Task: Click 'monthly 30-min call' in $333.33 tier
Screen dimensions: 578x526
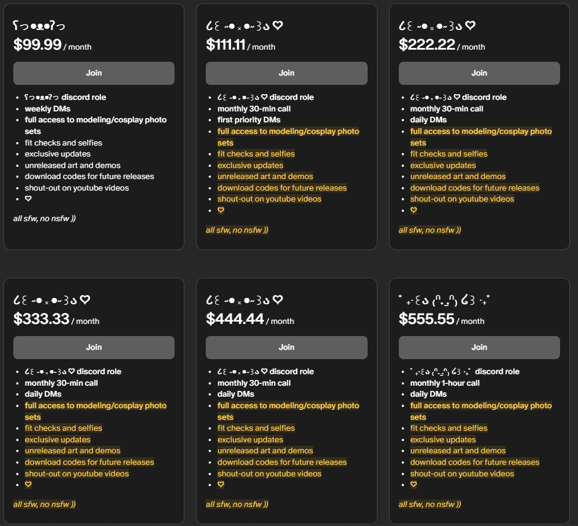Action: (x=61, y=383)
